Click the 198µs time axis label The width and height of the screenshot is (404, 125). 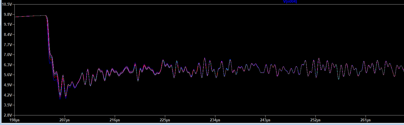(x=14, y=120)
